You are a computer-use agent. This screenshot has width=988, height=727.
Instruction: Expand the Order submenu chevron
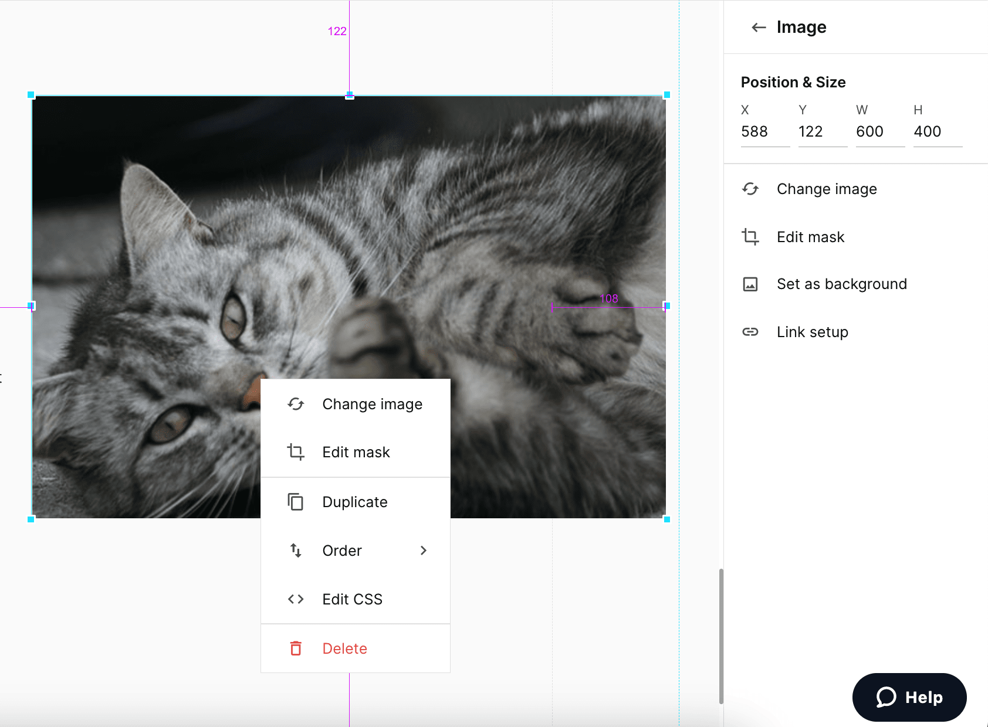pyautogui.click(x=424, y=551)
